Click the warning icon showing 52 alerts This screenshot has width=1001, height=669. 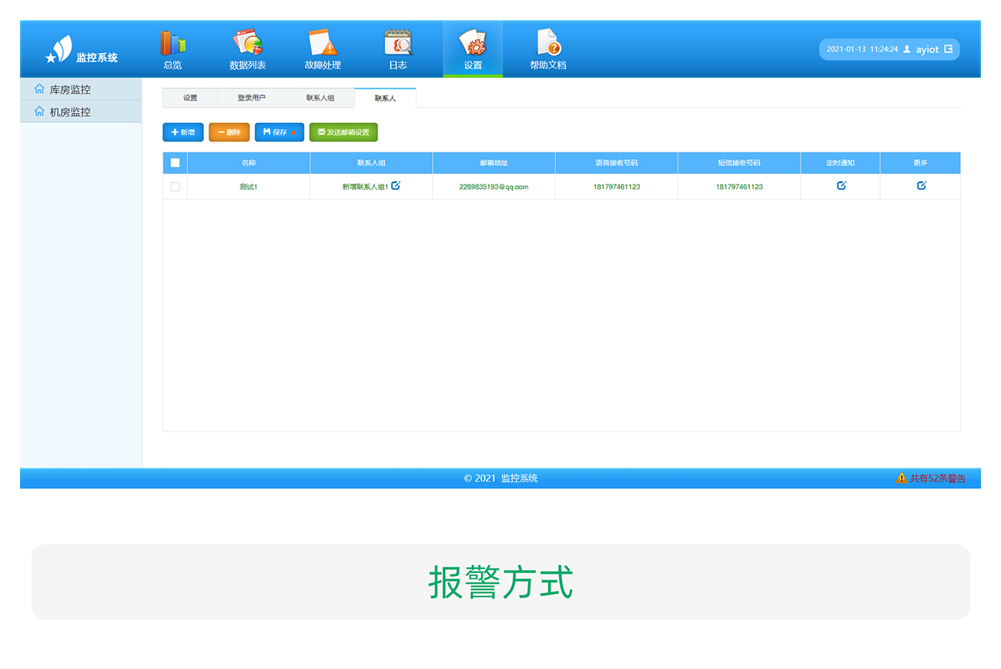pos(901,478)
